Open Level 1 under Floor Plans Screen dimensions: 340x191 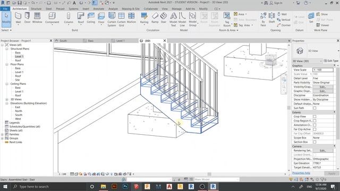(x=19, y=72)
